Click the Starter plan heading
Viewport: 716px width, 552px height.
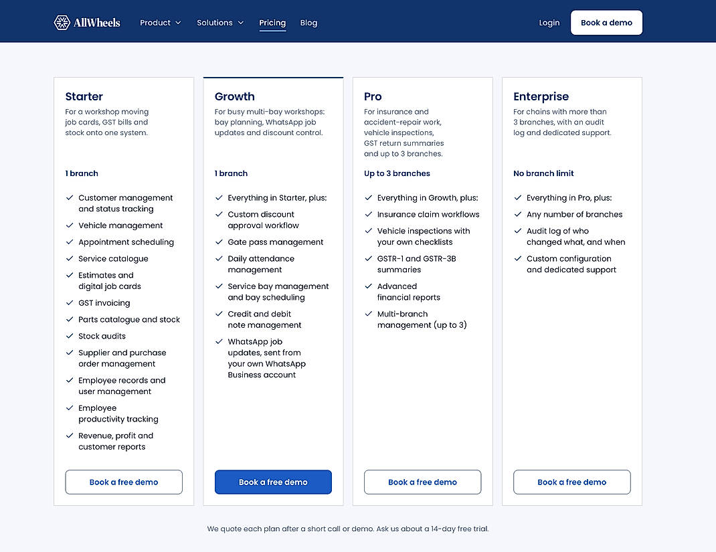(84, 96)
